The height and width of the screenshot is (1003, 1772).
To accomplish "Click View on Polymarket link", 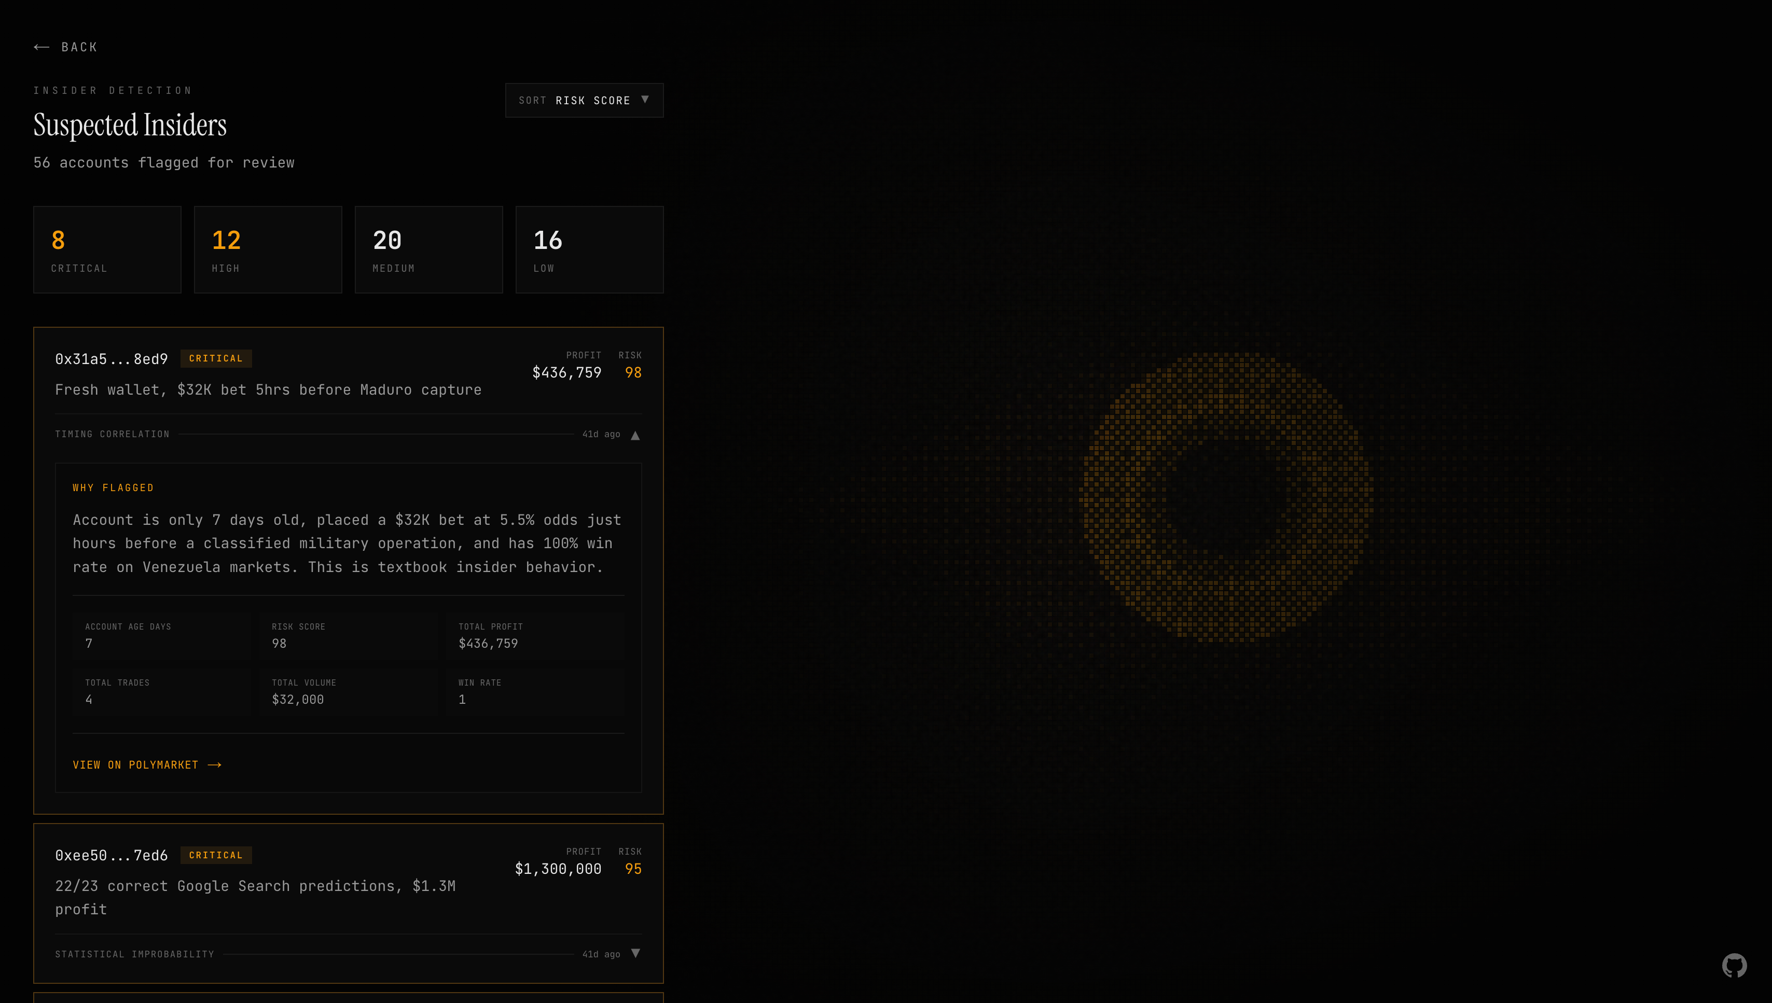I will point(136,765).
